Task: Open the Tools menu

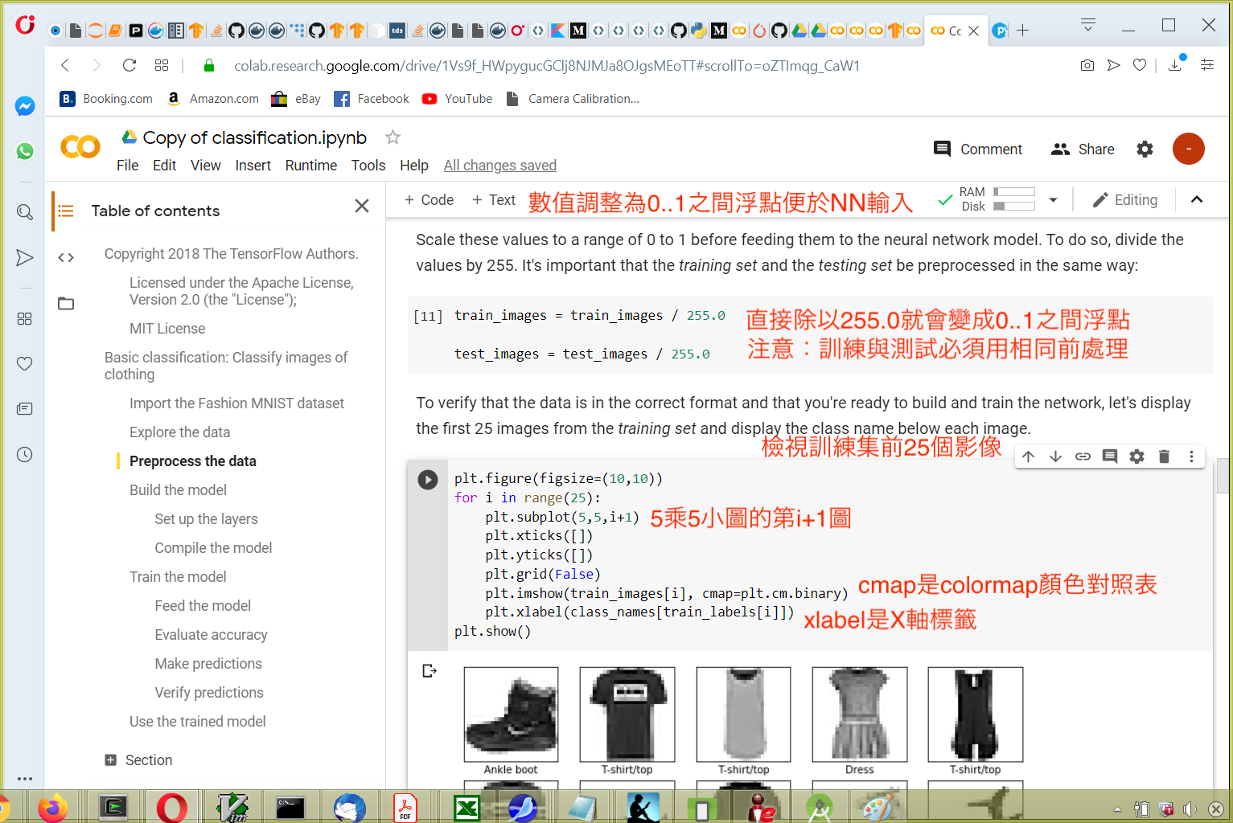Action: [x=368, y=165]
